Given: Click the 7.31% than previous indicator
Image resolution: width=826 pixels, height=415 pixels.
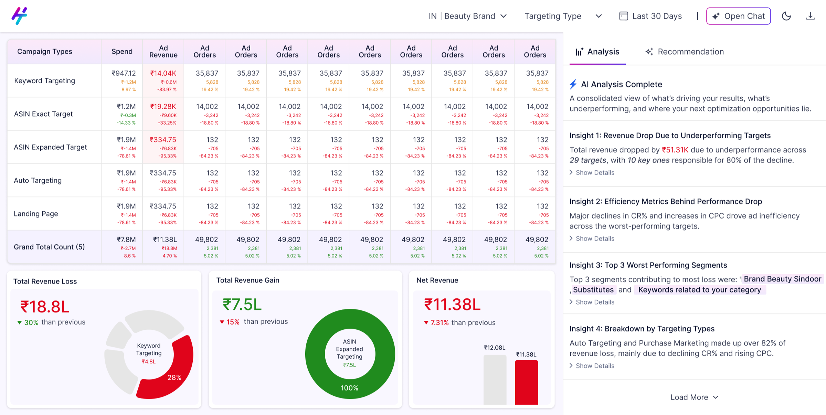Looking at the screenshot, I should coord(459,323).
